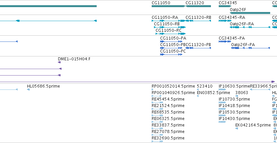This screenshot has width=277, height=143.
Task: Click the CG34345 gene label
Action: [228, 3]
